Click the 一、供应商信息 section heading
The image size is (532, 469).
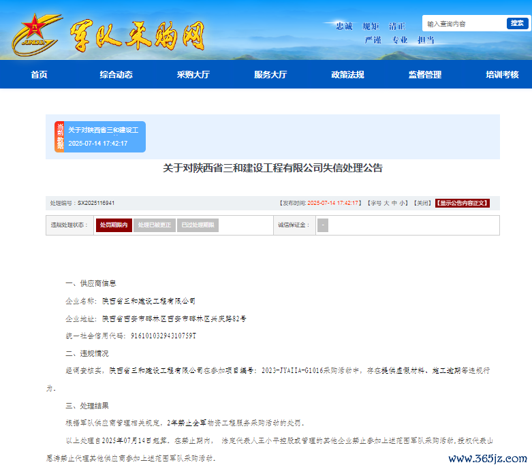pos(91,283)
